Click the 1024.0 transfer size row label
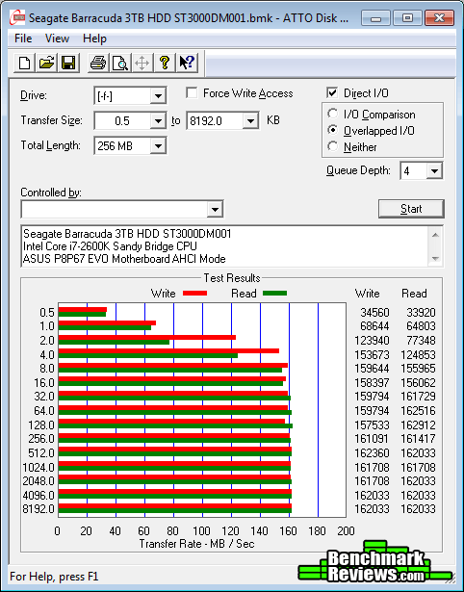 click(39, 468)
